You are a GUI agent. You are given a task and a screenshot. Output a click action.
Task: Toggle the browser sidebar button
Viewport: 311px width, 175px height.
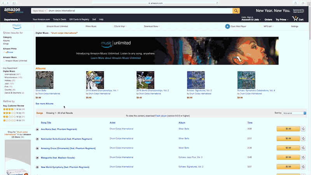[14, 3]
